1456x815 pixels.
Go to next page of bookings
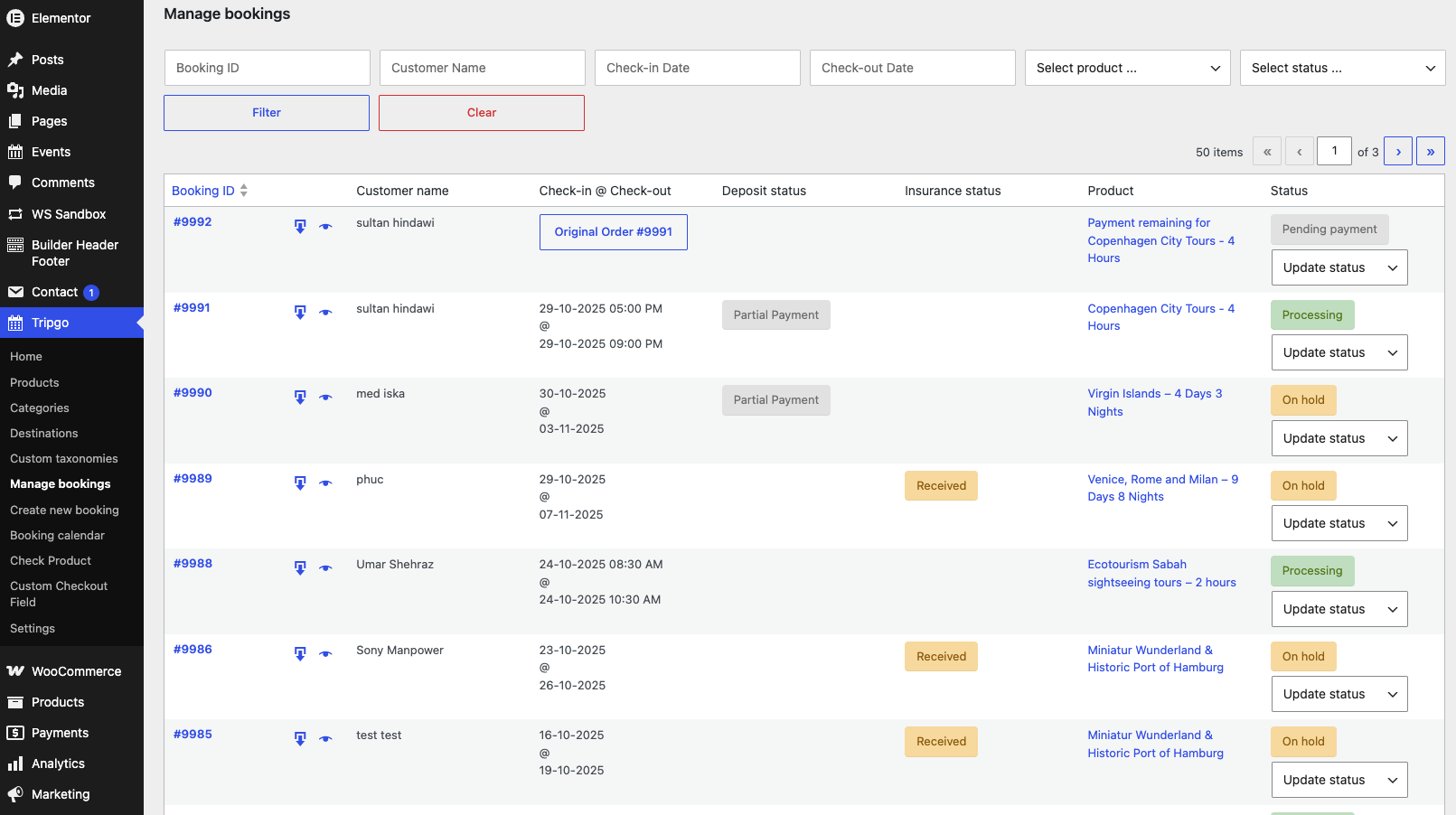coord(1398,152)
